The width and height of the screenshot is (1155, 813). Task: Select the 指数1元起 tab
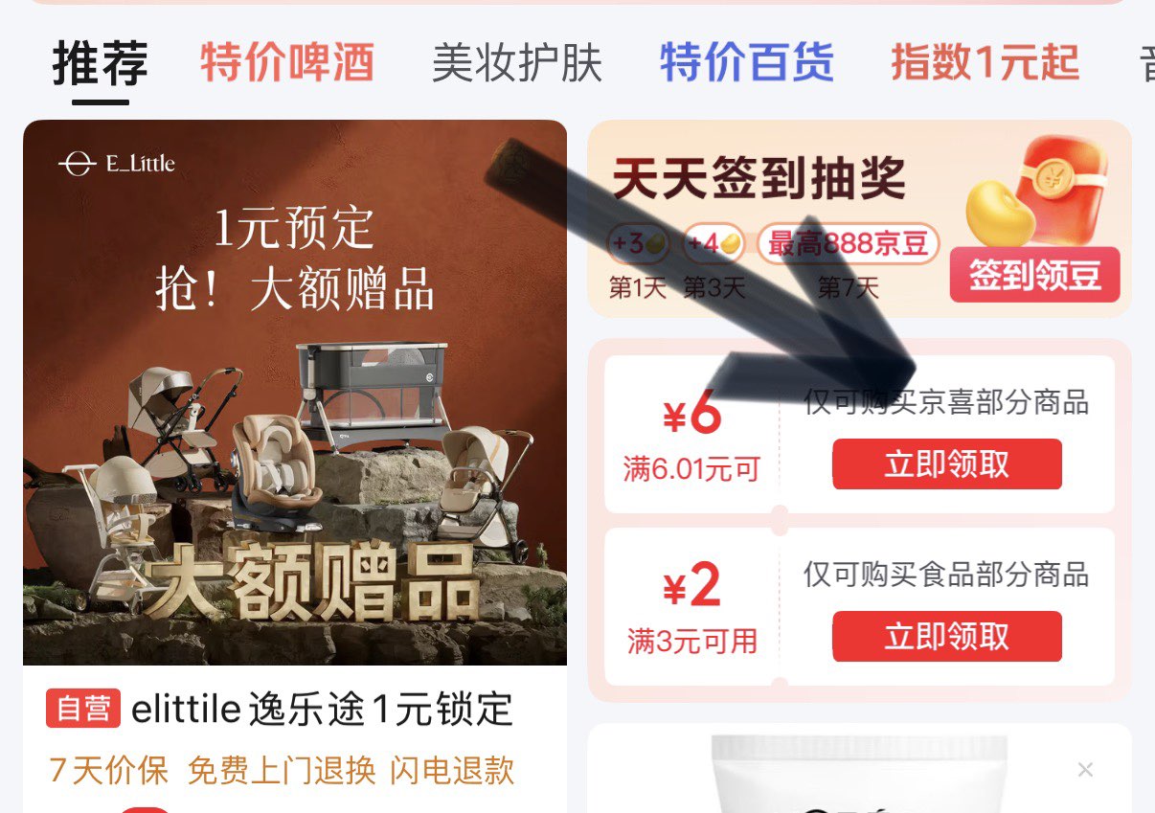(985, 62)
